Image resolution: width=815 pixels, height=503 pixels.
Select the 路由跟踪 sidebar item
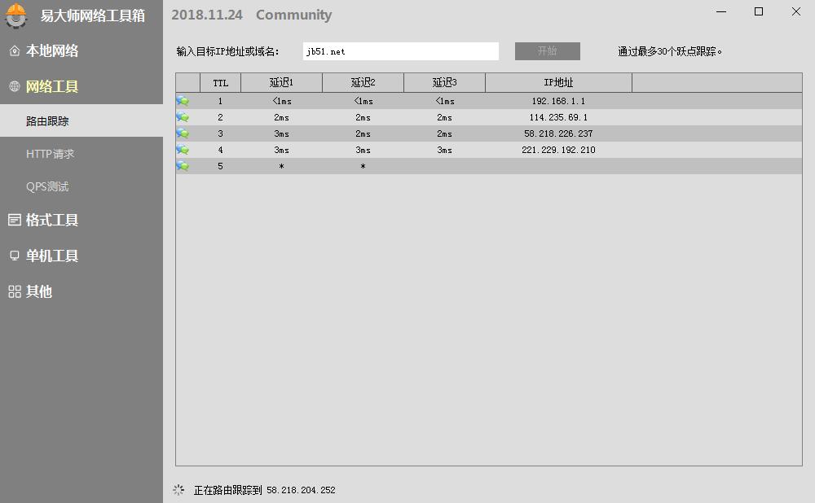(47, 121)
